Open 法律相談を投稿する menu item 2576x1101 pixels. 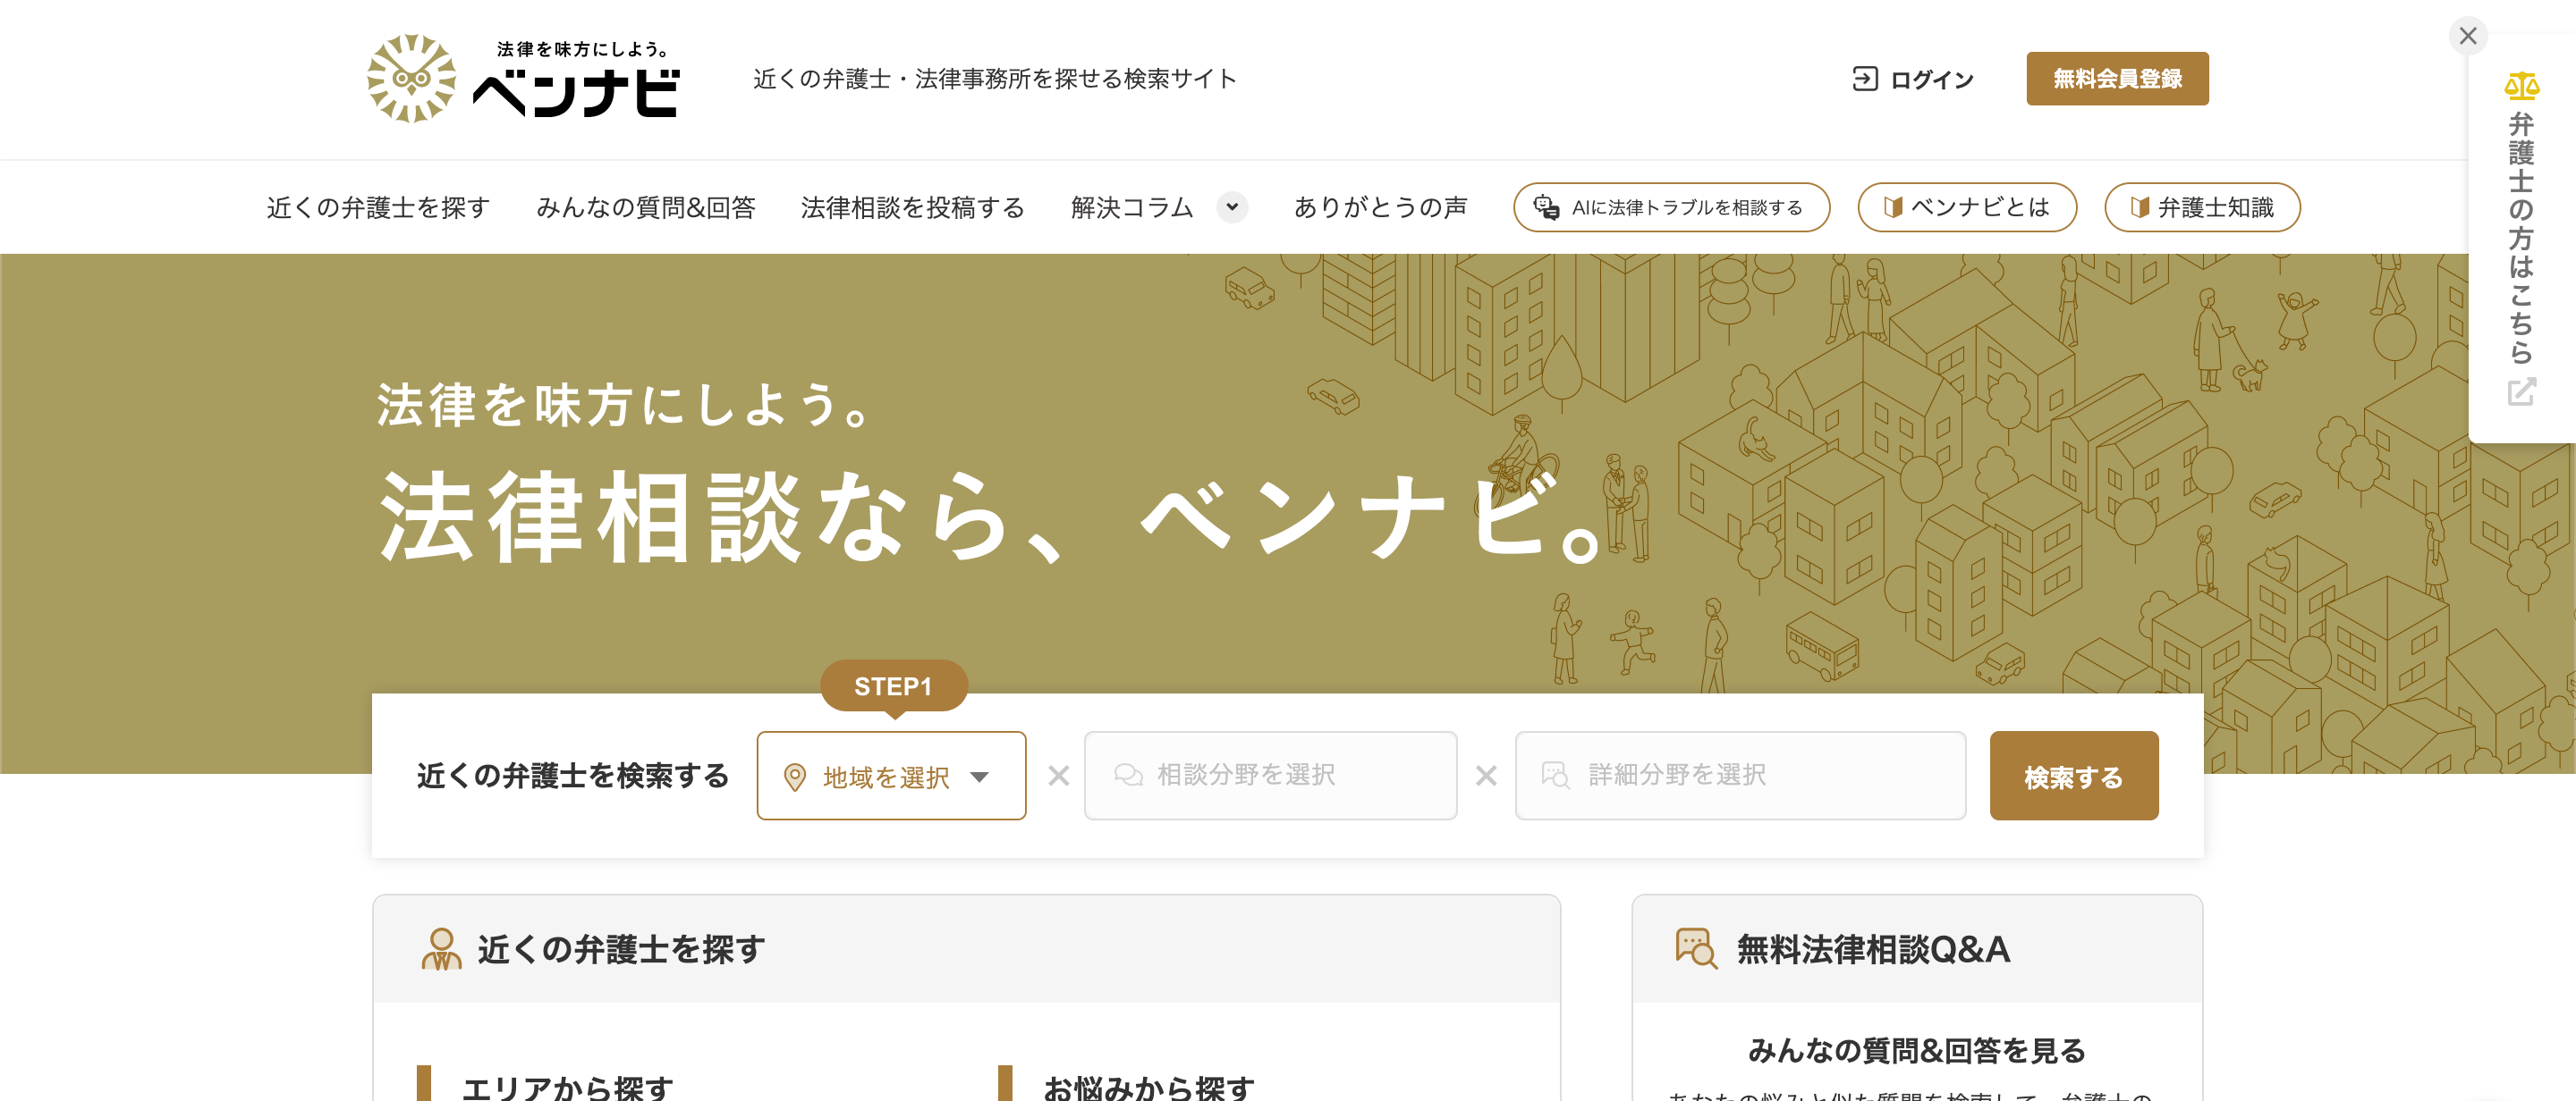(912, 208)
